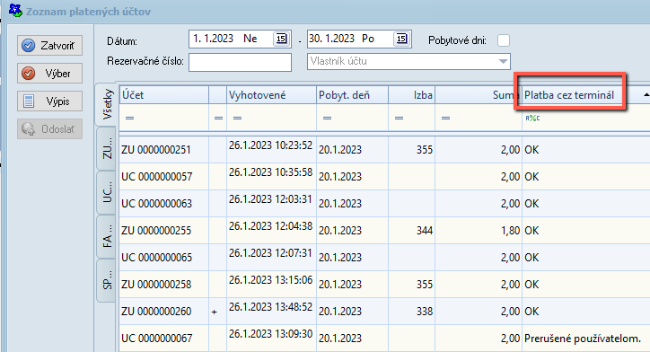Click the Rezervačné číslo input field
Viewport: 650px width, 352px height.
[240, 62]
